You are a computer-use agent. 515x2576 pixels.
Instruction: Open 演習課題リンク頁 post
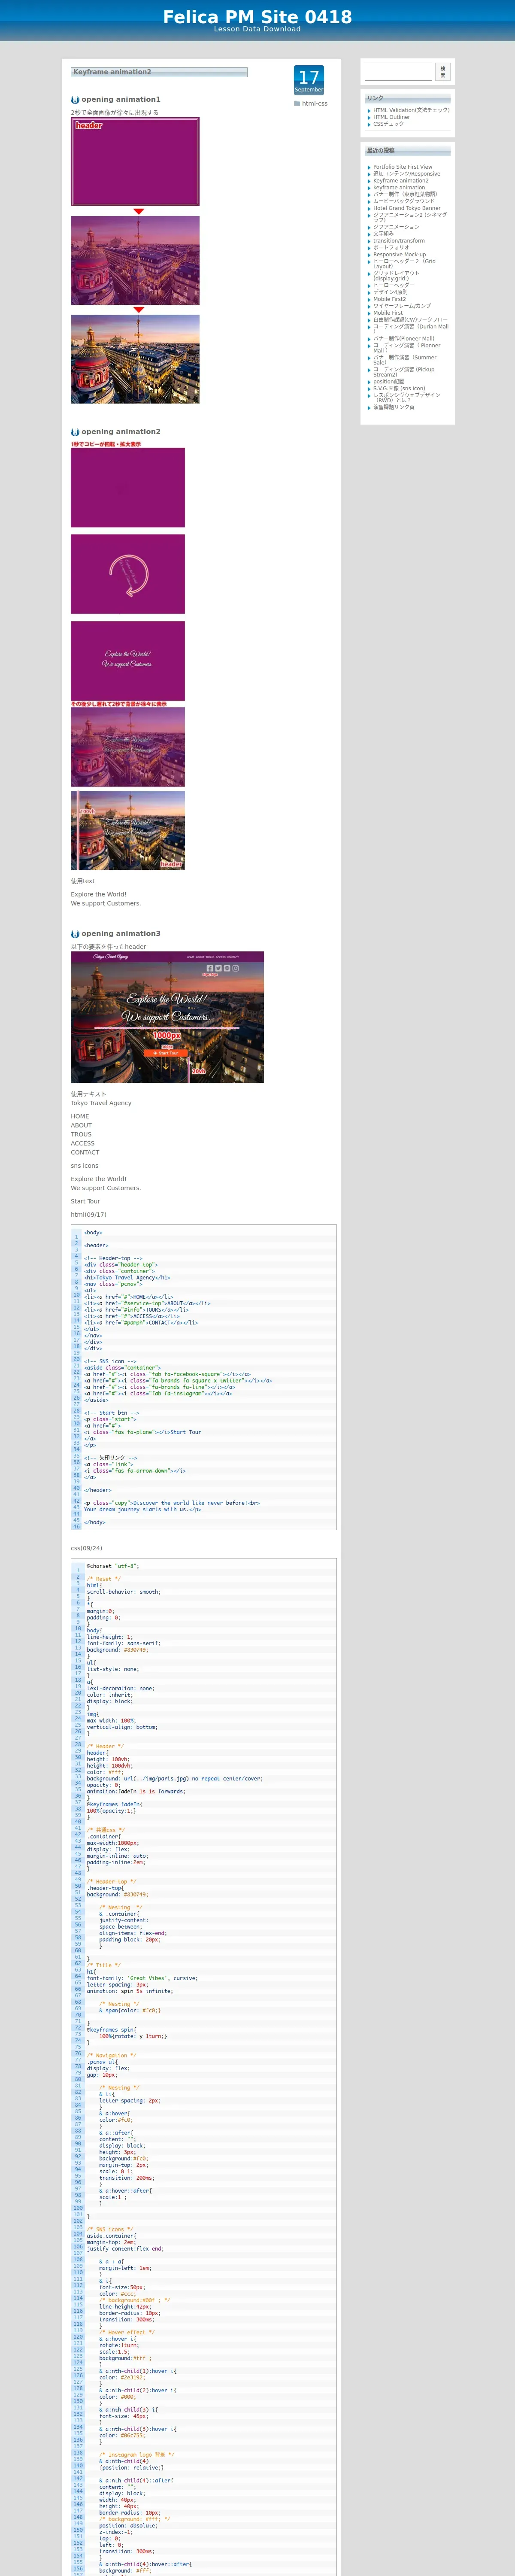(x=394, y=408)
